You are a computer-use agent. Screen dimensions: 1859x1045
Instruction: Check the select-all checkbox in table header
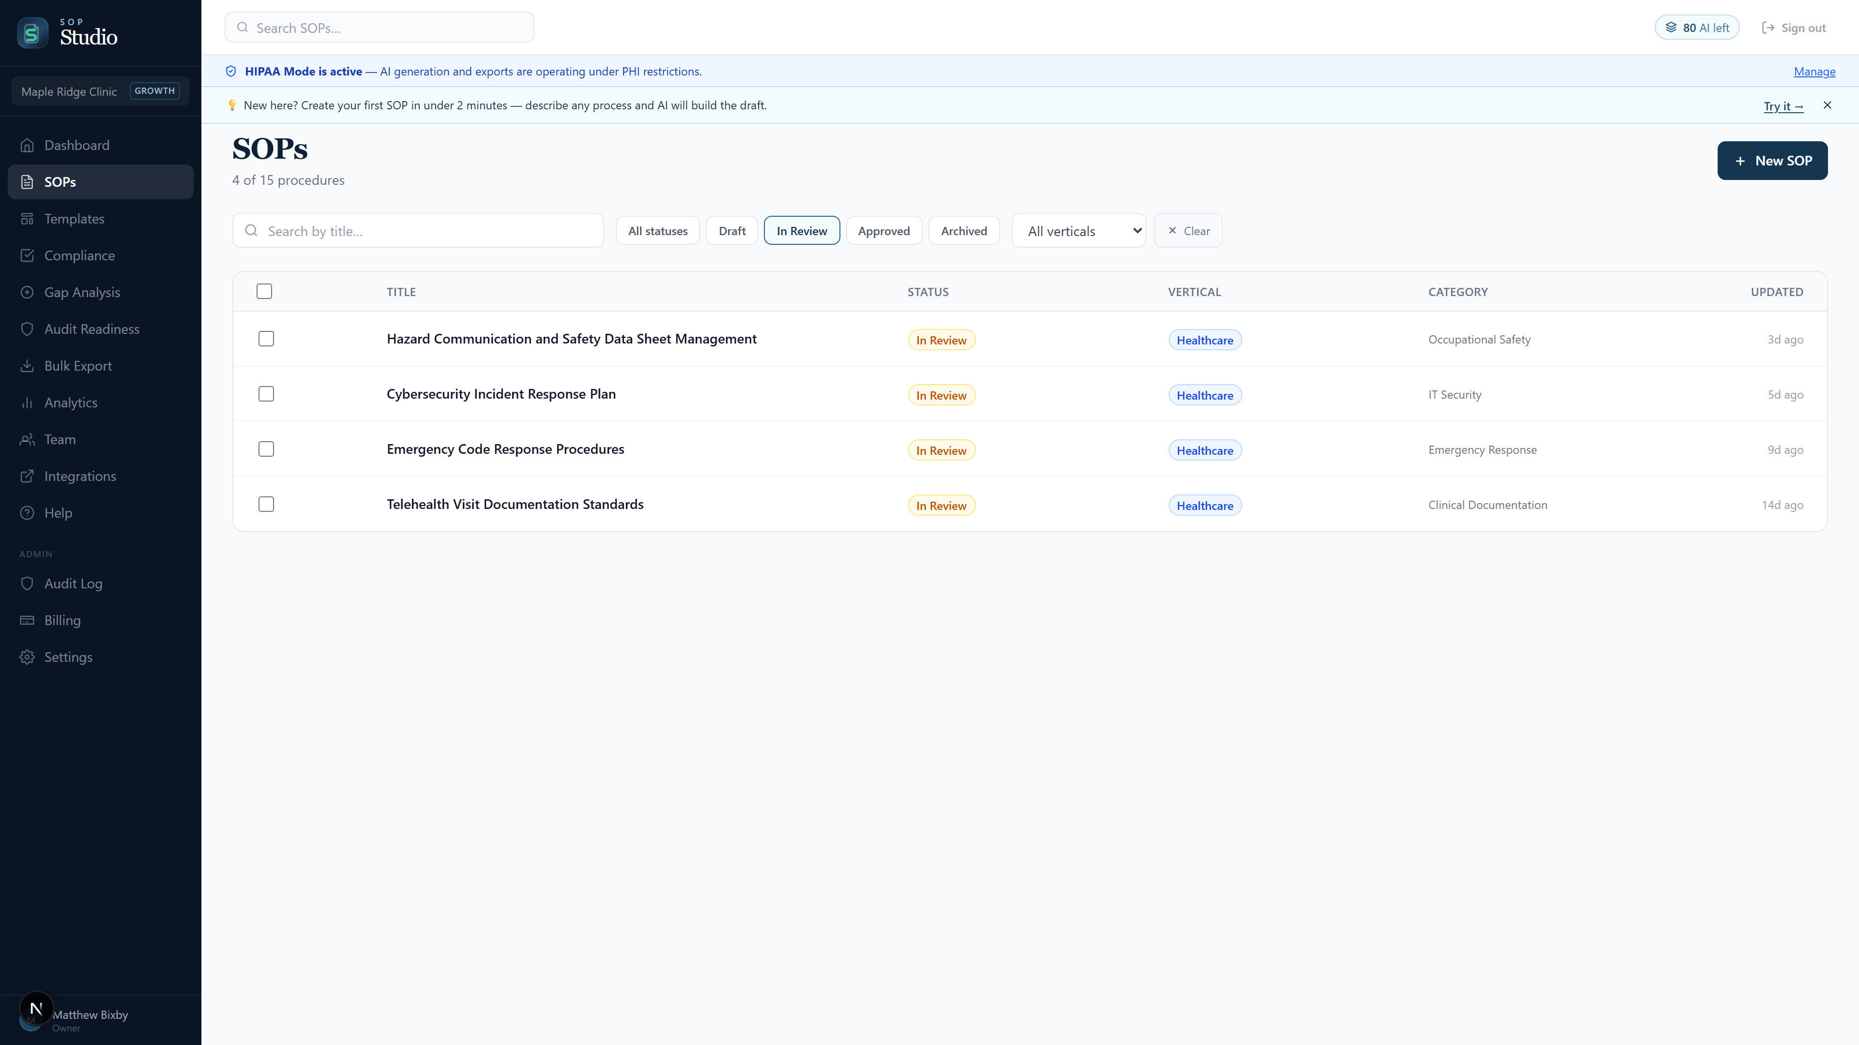coord(264,291)
